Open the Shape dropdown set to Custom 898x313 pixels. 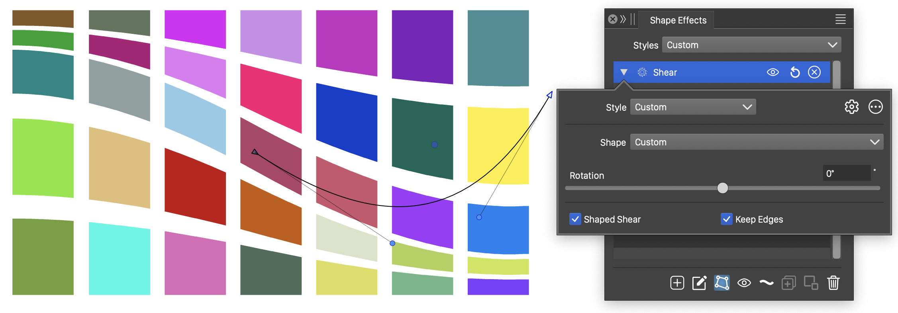click(756, 142)
